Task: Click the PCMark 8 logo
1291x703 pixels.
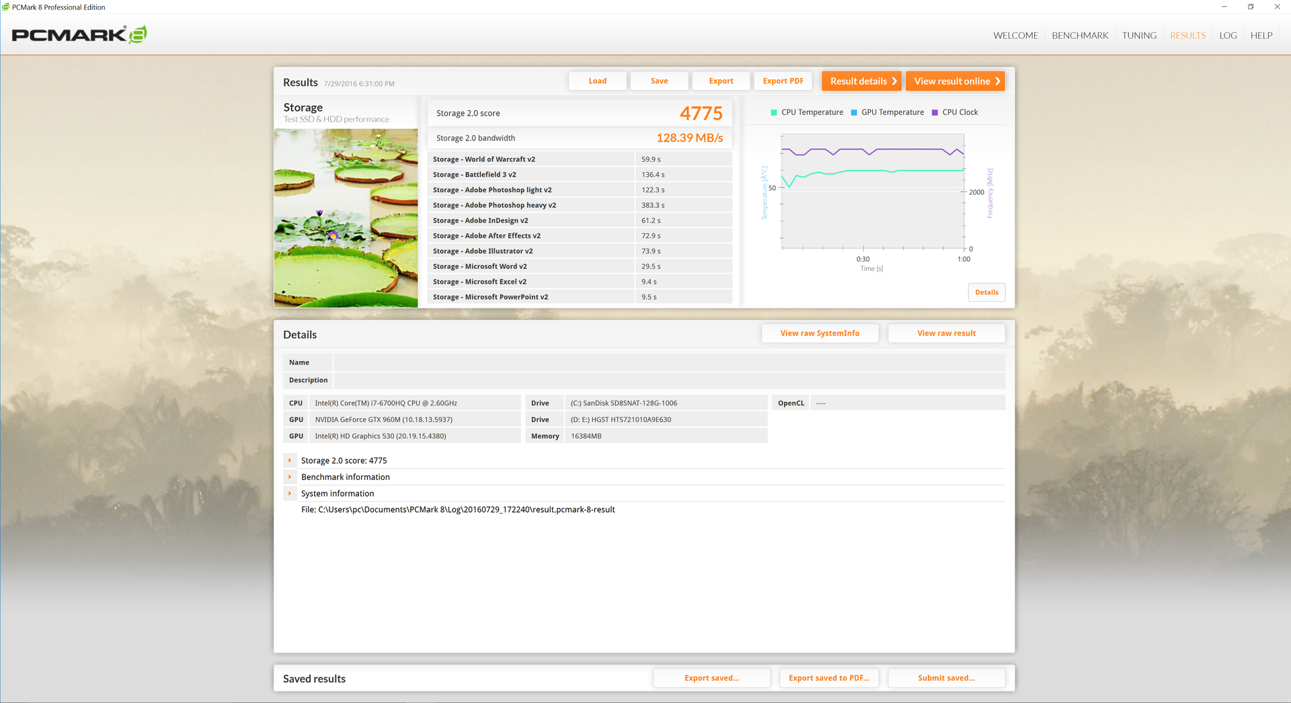Action: [x=79, y=35]
